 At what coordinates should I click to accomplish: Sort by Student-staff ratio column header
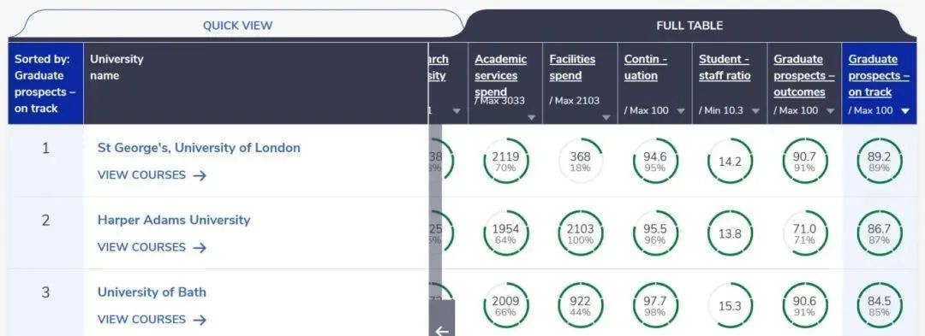pos(725,67)
